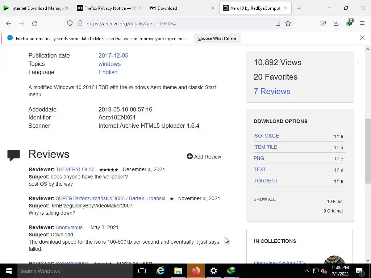This screenshot has width=371, height=278.
Task: Download the ITEM TILE file
Action: pyautogui.click(x=265, y=147)
